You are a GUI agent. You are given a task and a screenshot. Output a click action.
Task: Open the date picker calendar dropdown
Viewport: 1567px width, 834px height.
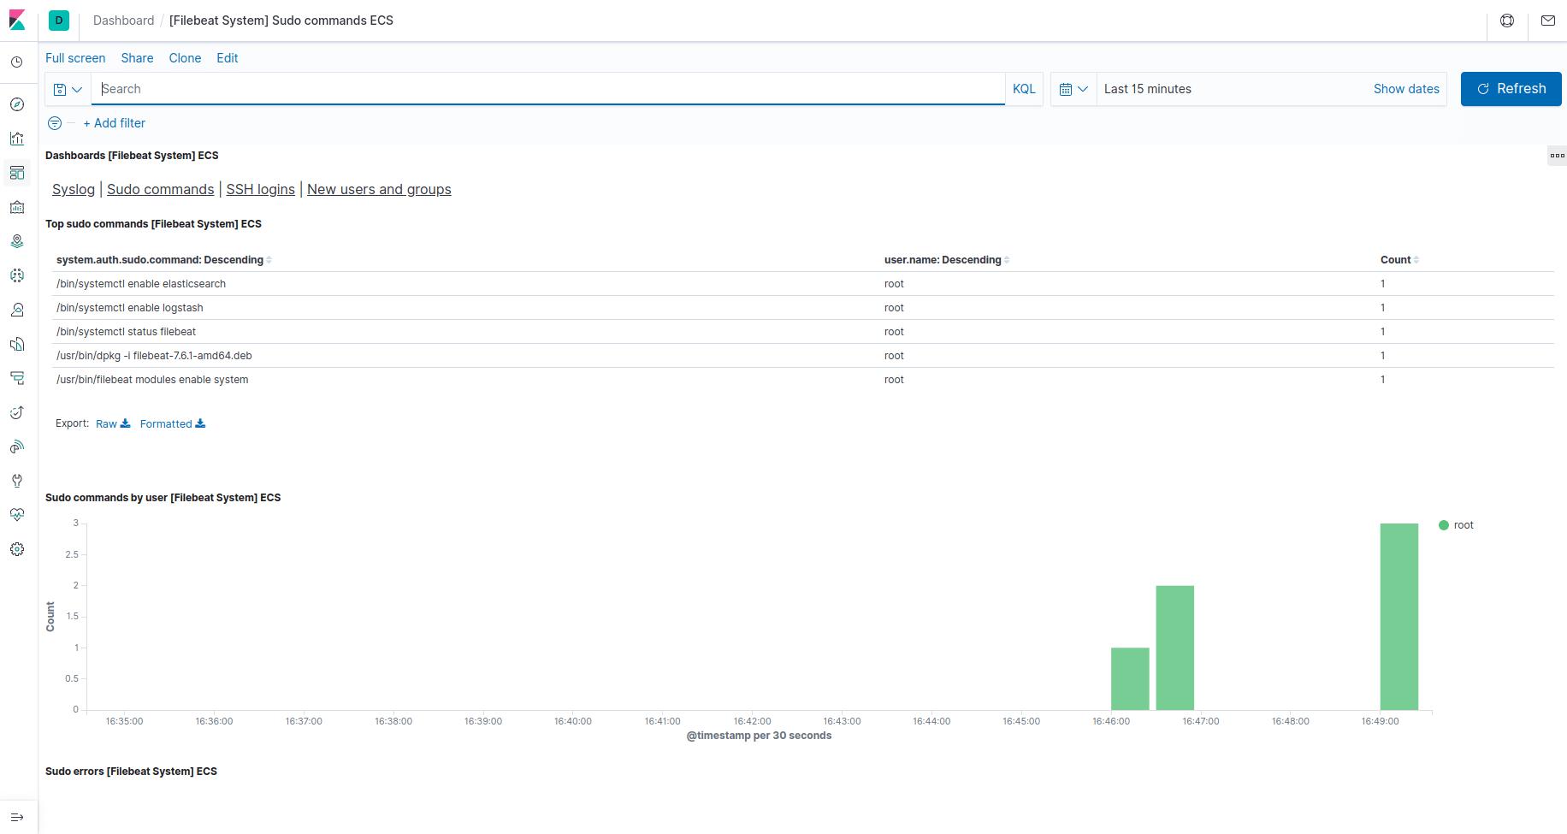pyautogui.click(x=1073, y=88)
